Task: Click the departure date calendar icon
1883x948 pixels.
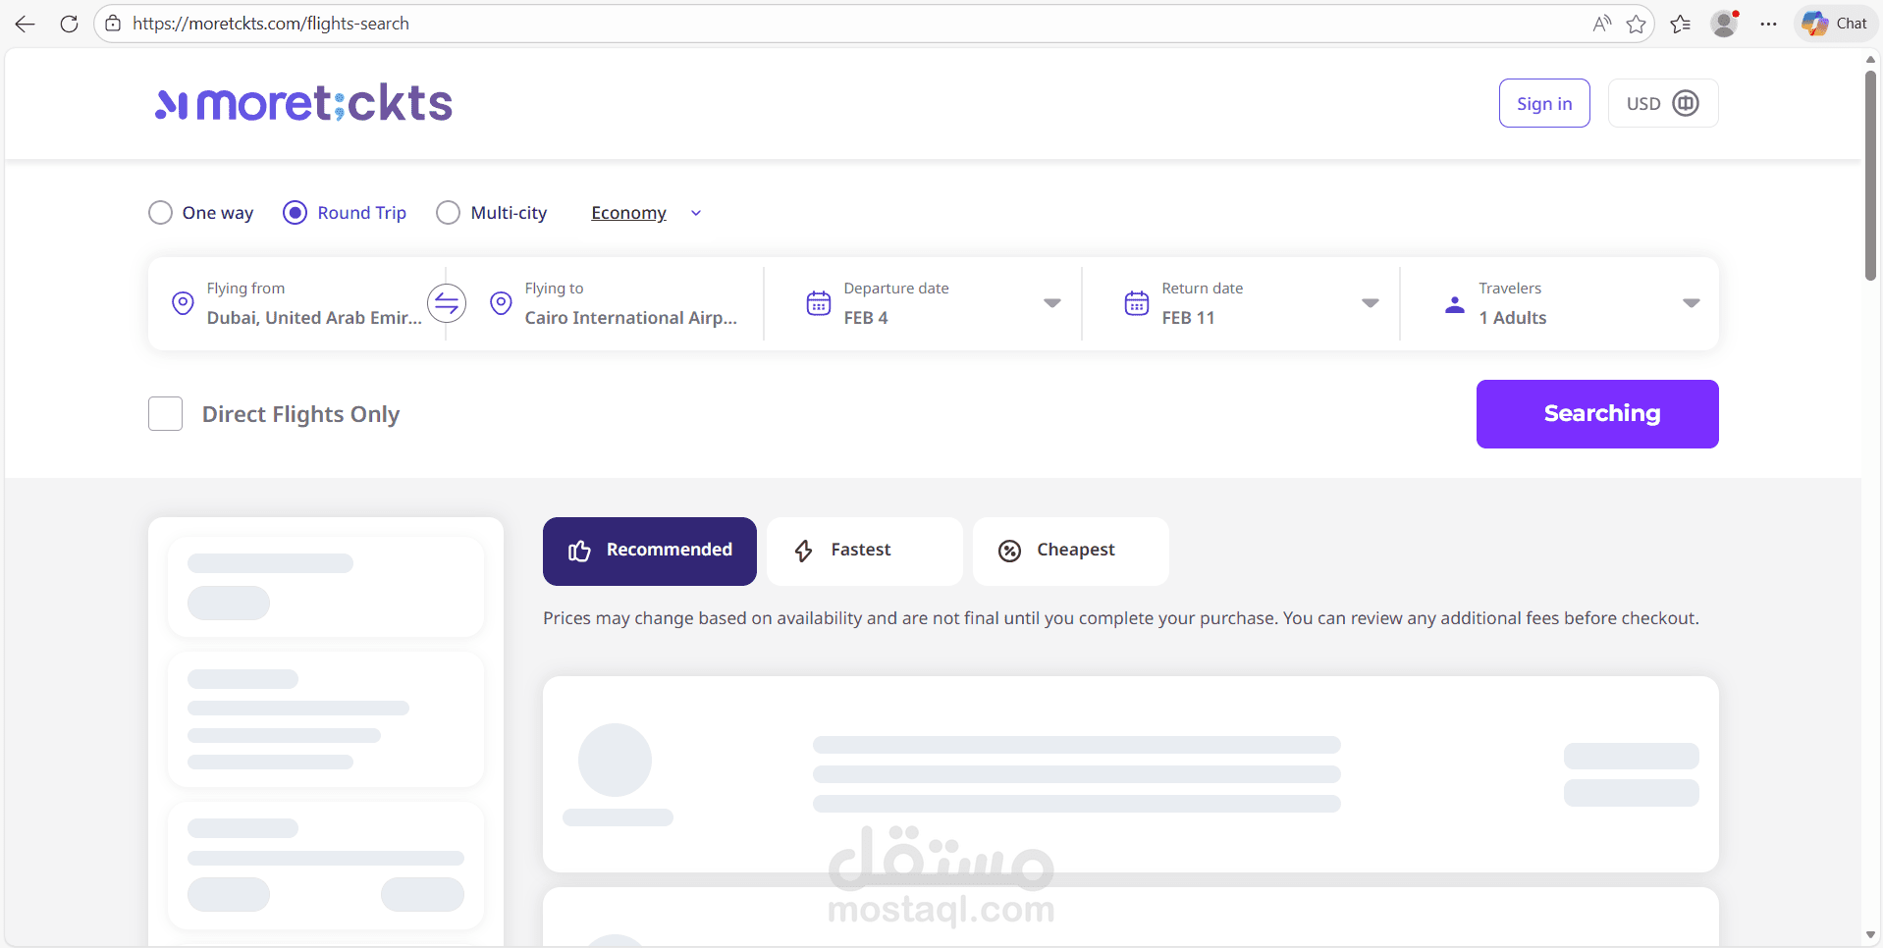Action: [817, 302]
